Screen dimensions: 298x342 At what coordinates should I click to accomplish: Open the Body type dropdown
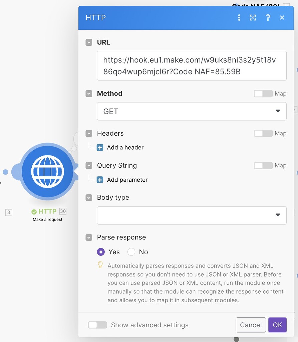tap(192, 215)
